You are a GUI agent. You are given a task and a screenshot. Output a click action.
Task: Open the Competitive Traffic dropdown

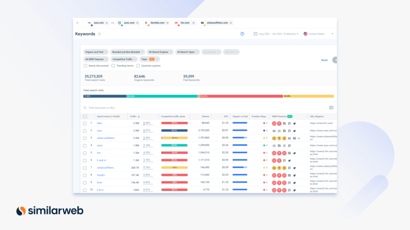pyautogui.click(x=124, y=59)
